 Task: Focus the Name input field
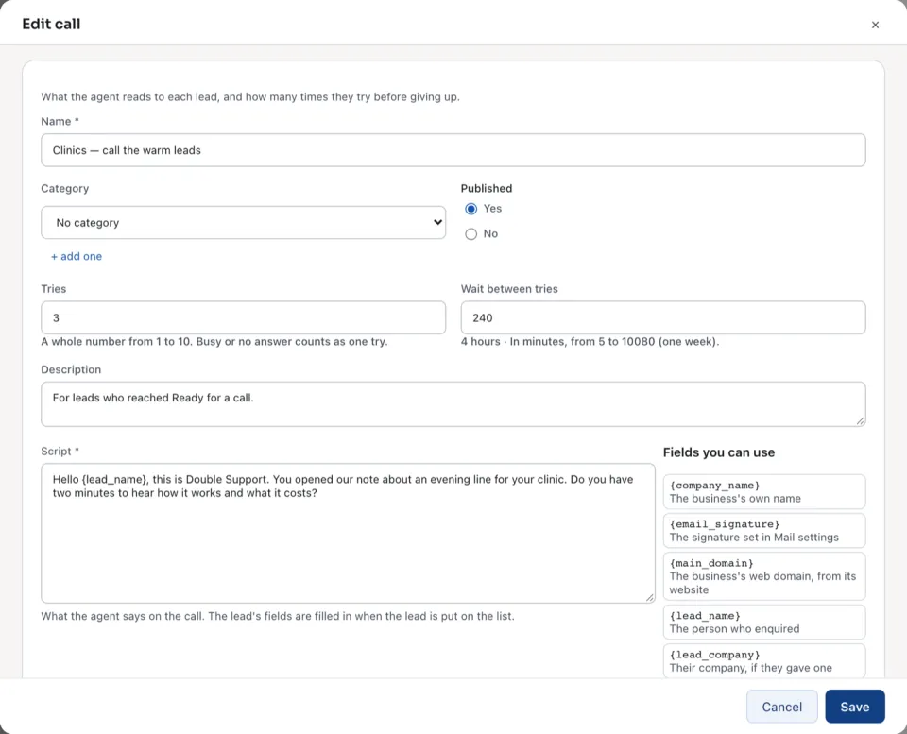point(453,150)
